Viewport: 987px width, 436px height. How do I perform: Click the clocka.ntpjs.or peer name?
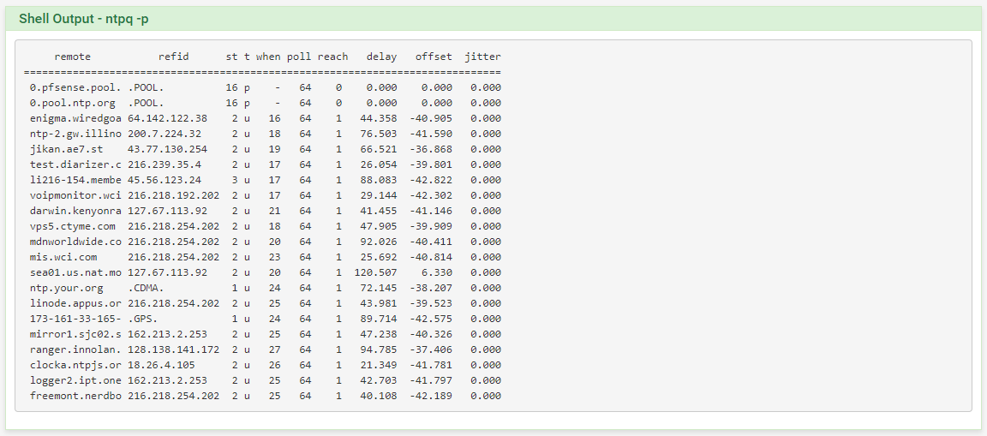click(75, 365)
